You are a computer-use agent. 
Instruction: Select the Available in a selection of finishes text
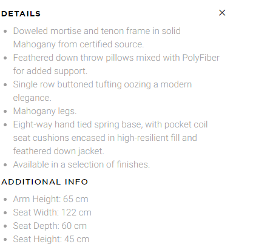point(81,164)
